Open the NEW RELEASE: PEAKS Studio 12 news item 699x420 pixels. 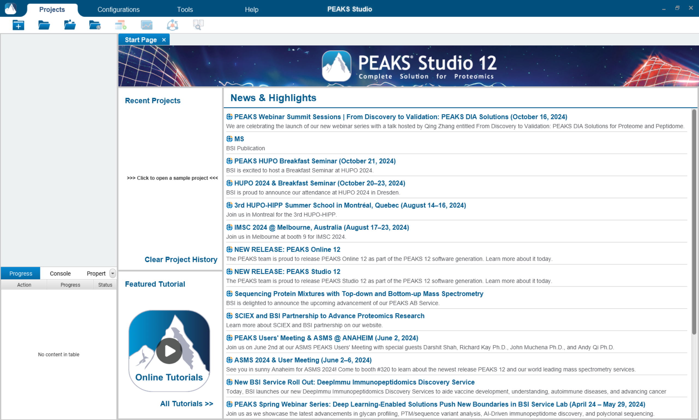(x=287, y=272)
